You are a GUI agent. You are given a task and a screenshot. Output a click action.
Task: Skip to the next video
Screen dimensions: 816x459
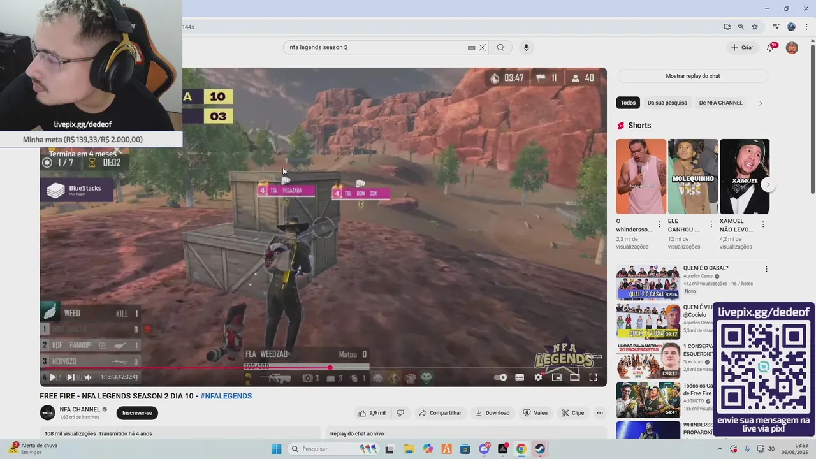click(x=71, y=377)
